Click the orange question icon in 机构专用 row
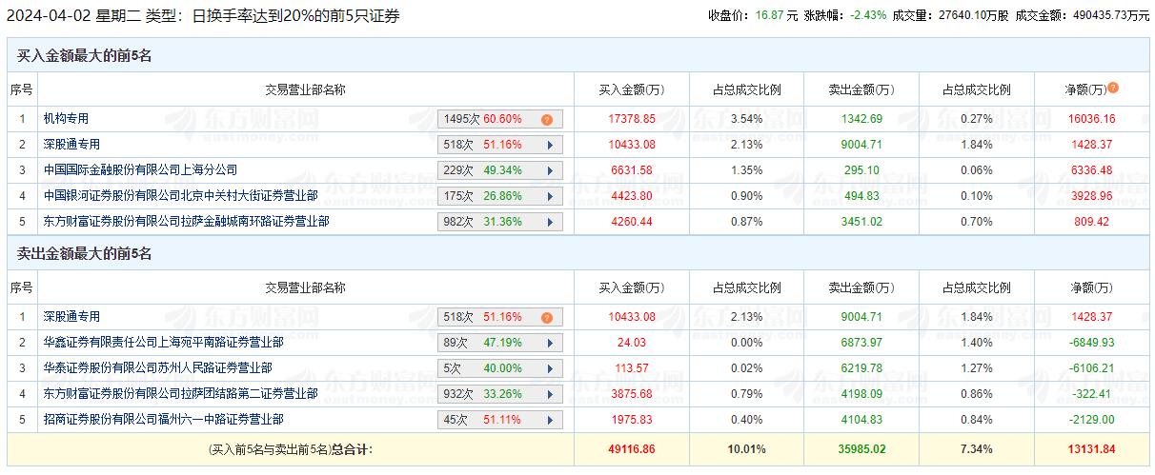The width and height of the screenshot is (1155, 475). click(547, 120)
